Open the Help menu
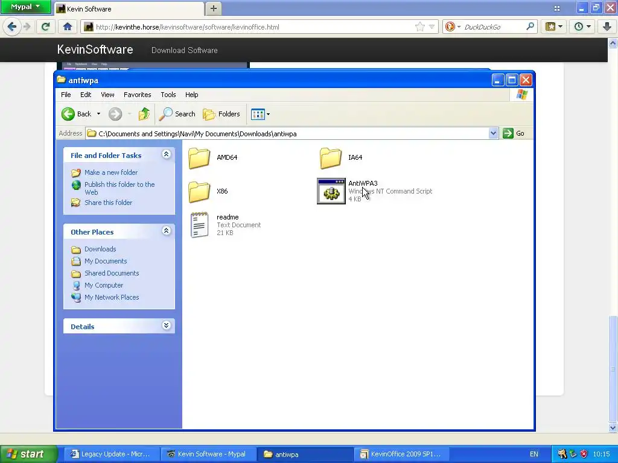The width and height of the screenshot is (618, 463). point(191,95)
